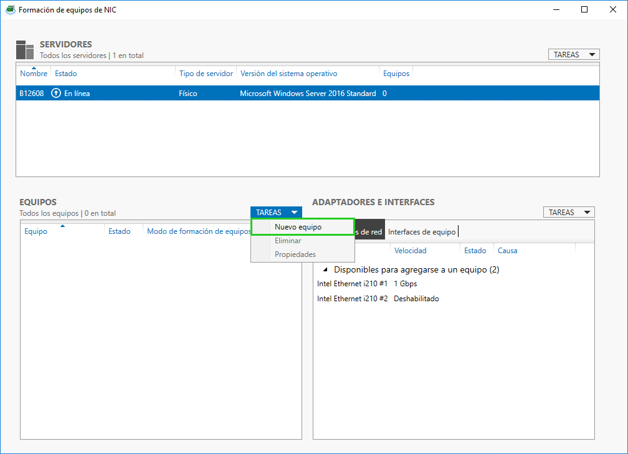
Task: Sort adapters by the Velocidad column
Action: point(410,251)
